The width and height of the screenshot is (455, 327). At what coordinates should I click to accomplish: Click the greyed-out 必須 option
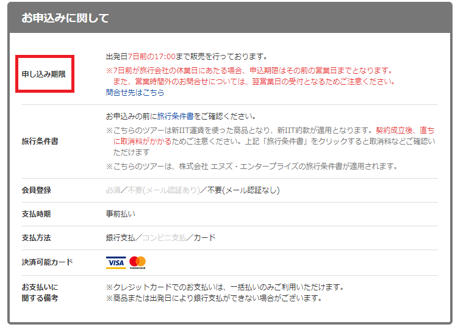click(113, 190)
